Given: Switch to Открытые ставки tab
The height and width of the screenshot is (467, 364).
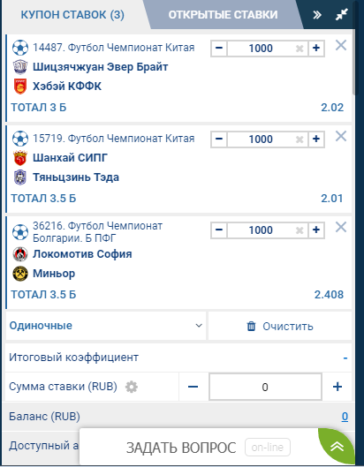Looking at the screenshot, I should pyautogui.click(x=223, y=15).
